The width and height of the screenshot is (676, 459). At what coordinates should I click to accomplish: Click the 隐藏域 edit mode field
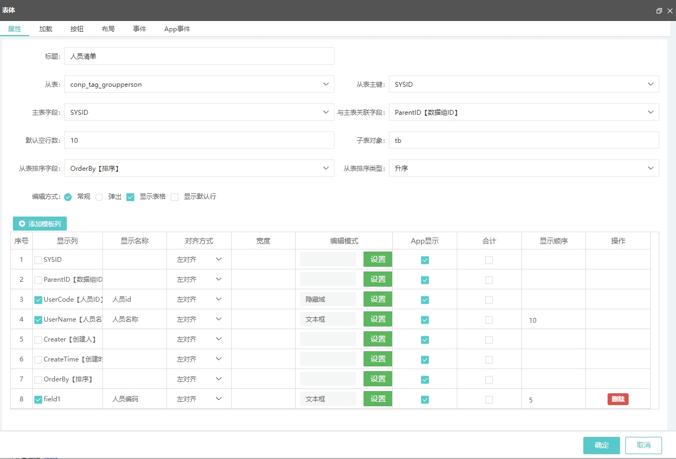point(328,299)
